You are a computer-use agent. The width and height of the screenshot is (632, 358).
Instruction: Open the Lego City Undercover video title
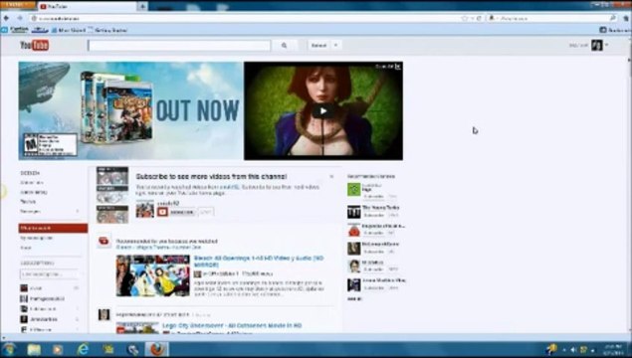click(232, 325)
